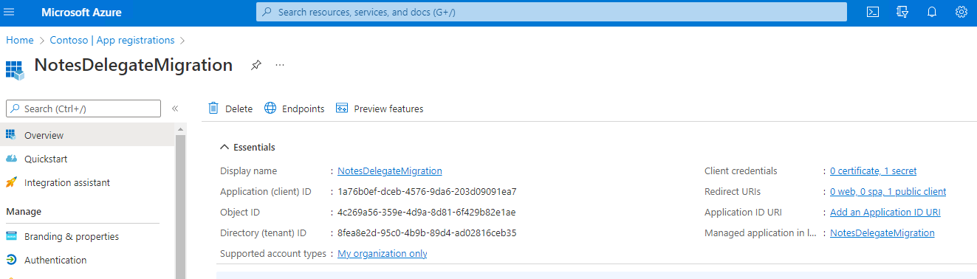Click the Object ID value
The image size is (977, 279).
(x=427, y=212)
